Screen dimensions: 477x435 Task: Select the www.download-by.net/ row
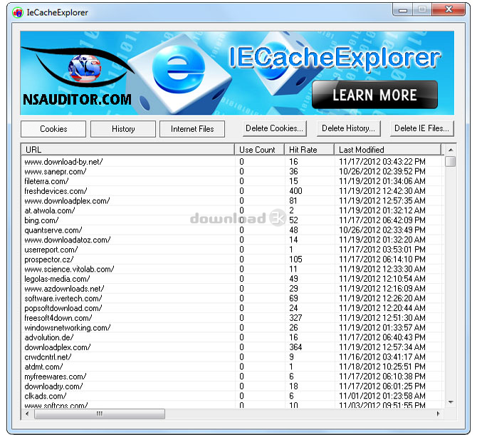(233, 162)
